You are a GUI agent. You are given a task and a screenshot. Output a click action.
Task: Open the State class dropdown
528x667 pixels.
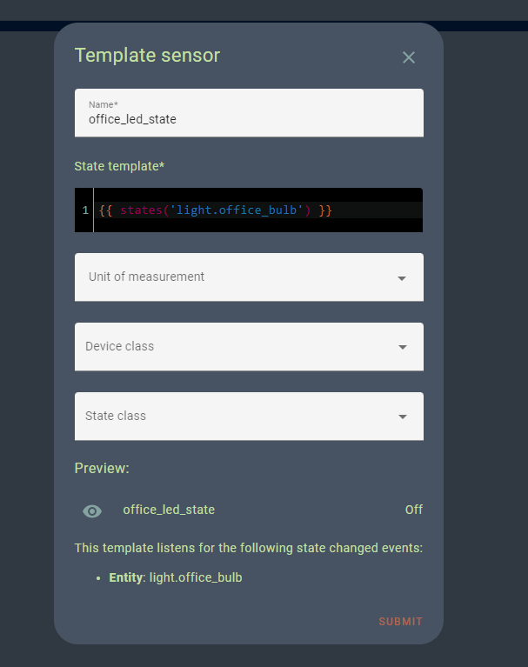tap(249, 416)
